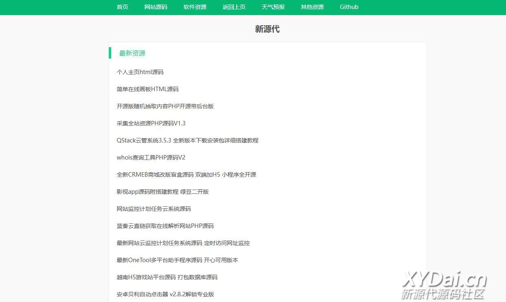
Task: Select 软件资源 in top menu
Action: click(195, 7)
